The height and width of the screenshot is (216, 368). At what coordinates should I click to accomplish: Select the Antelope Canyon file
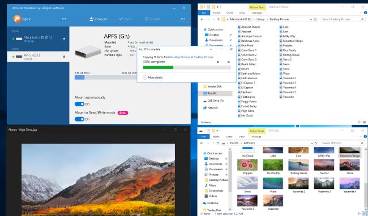pos(250,36)
